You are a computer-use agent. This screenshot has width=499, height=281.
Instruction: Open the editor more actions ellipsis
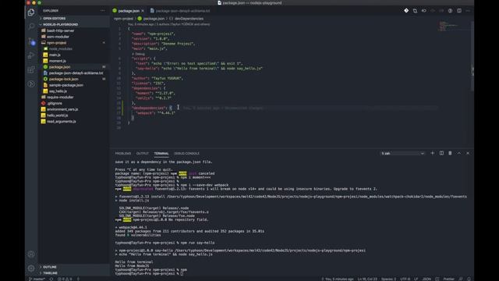tap(468, 10)
